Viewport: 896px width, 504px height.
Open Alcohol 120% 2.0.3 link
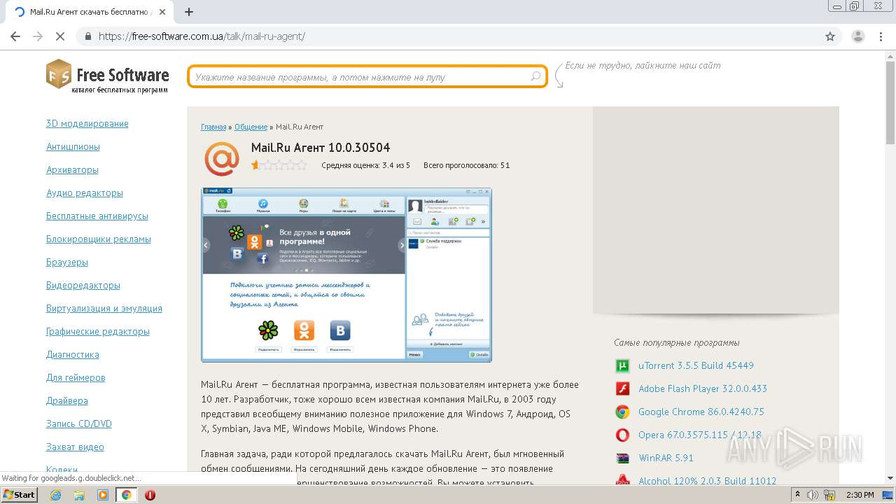tap(707, 481)
